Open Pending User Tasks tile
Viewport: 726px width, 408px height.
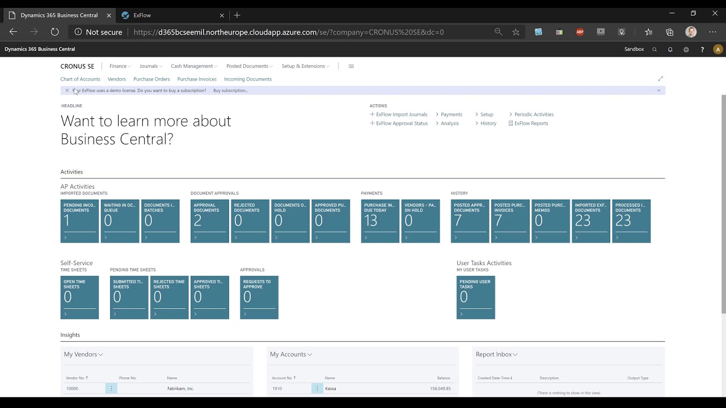click(x=476, y=297)
